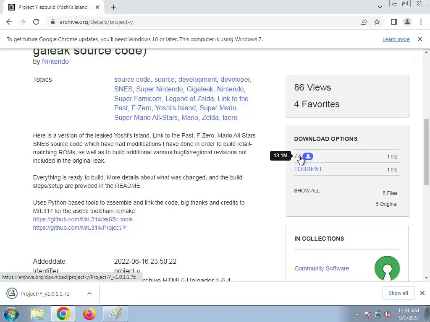Bookmark this tab with the star icon
The image size is (430, 322).
tap(377, 22)
